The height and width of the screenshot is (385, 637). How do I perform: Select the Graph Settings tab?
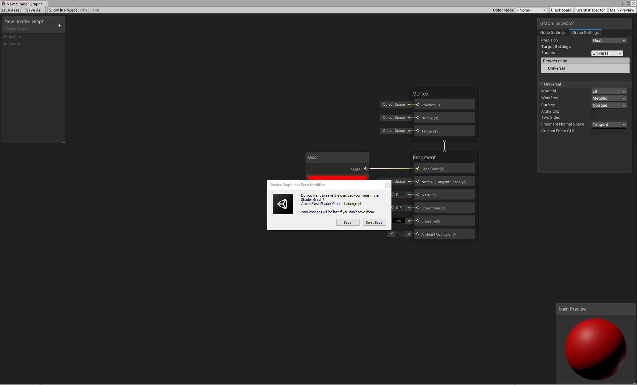click(x=585, y=33)
